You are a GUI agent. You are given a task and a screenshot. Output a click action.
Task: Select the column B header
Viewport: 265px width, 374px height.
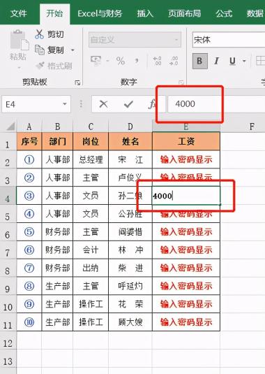pos(57,127)
